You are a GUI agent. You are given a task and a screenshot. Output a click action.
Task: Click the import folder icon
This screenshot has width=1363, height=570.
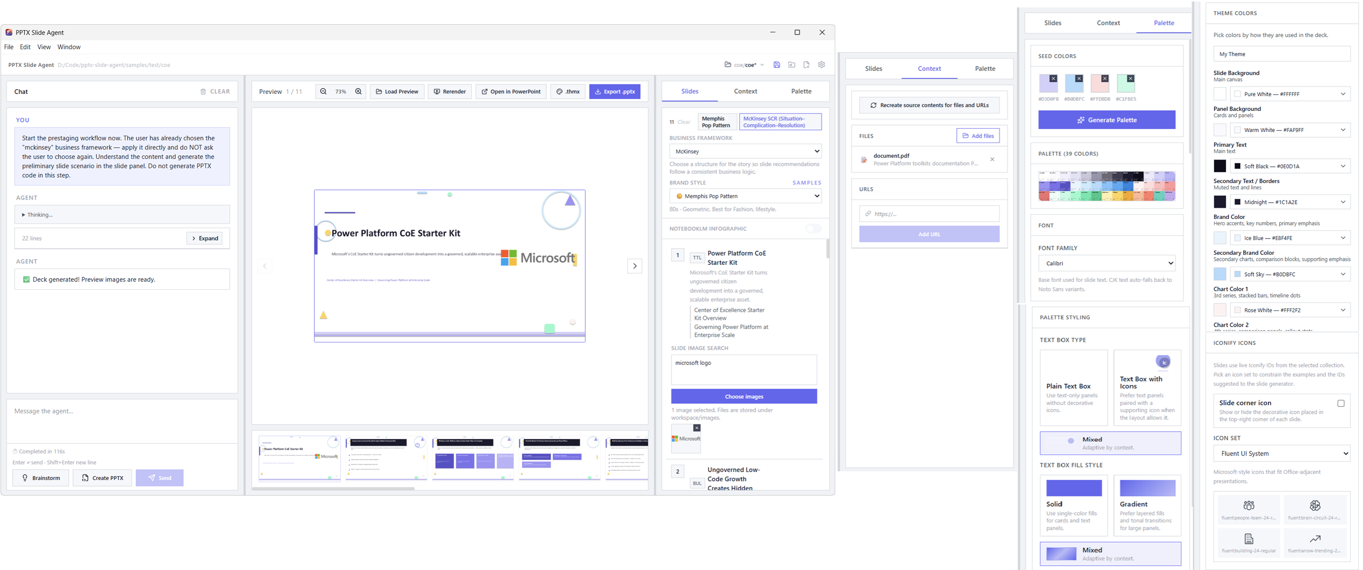click(791, 64)
